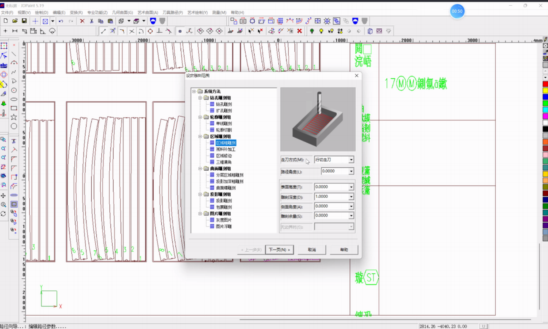
Task: Click the Paste clipboard icon
Action: [x=110, y=21]
